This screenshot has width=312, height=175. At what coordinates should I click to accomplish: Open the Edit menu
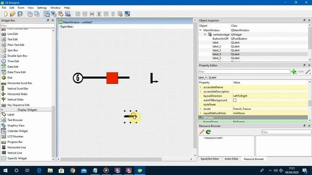point(12,8)
